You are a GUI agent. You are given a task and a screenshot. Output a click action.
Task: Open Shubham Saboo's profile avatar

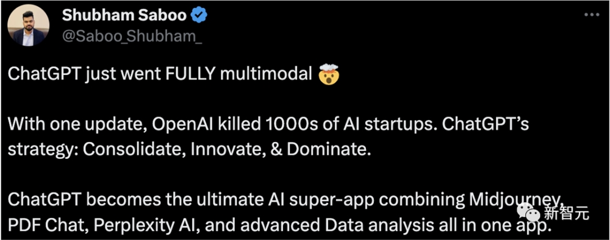tap(29, 26)
